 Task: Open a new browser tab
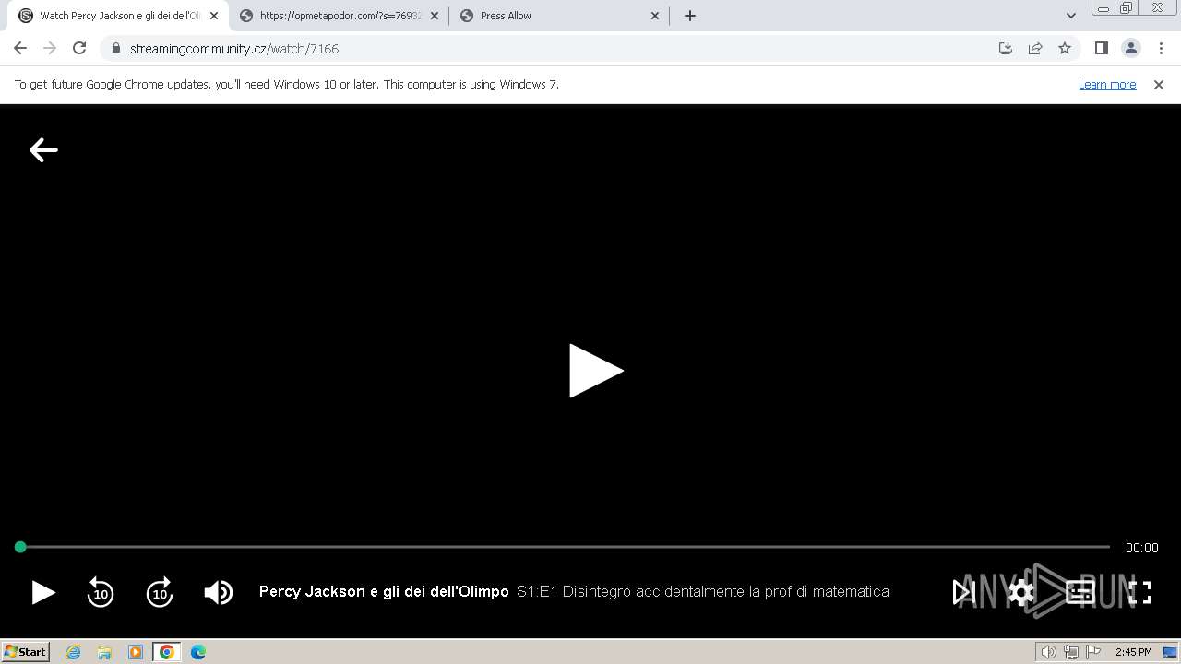tap(690, 16)
